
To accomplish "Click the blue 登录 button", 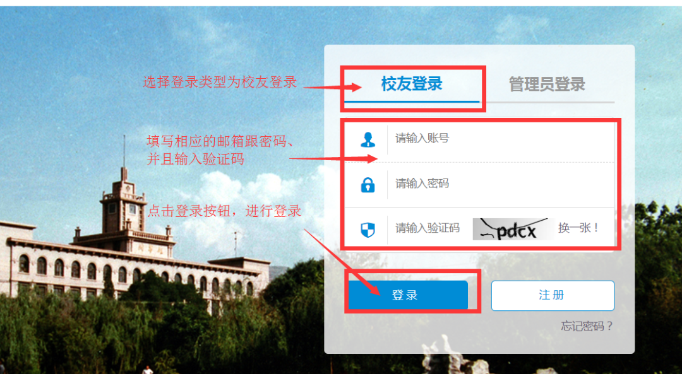I will click(x=408, y=295).
